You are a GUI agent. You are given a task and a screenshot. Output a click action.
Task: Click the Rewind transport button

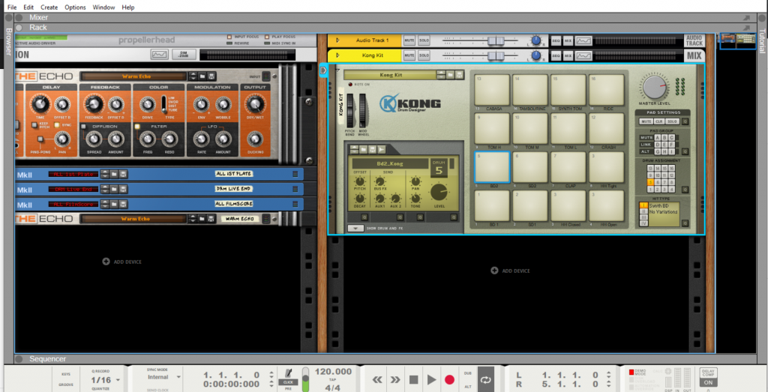tap(376, 380)
